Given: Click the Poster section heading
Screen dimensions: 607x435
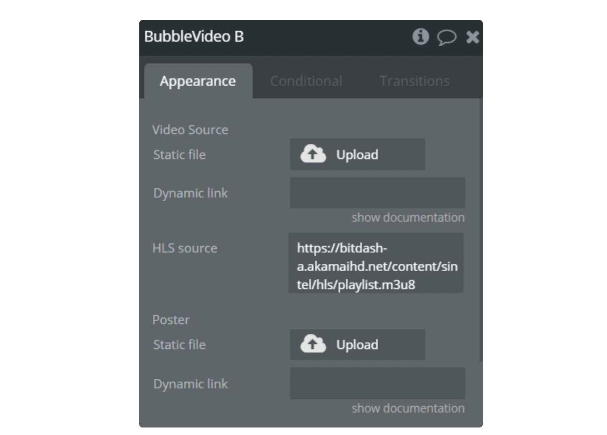Looking at the screenshot, I should coord(171,320).
